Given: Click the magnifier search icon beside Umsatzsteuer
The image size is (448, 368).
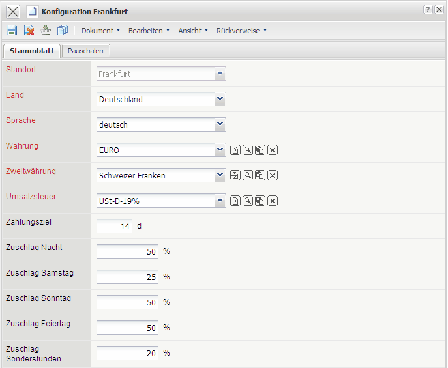Looking at the screenshot, I should [x=248, y=201].
